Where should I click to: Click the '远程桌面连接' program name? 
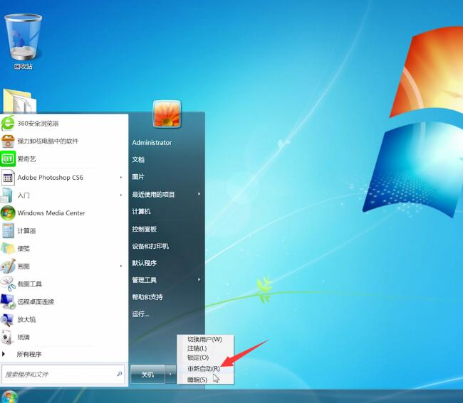[36, 301]
